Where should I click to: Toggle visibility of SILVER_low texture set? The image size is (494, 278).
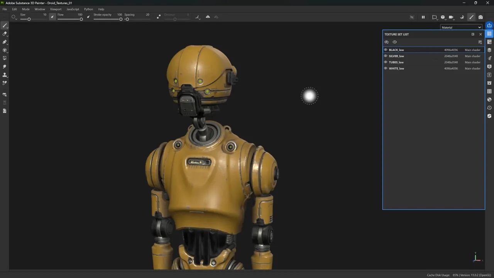[386, 56]
